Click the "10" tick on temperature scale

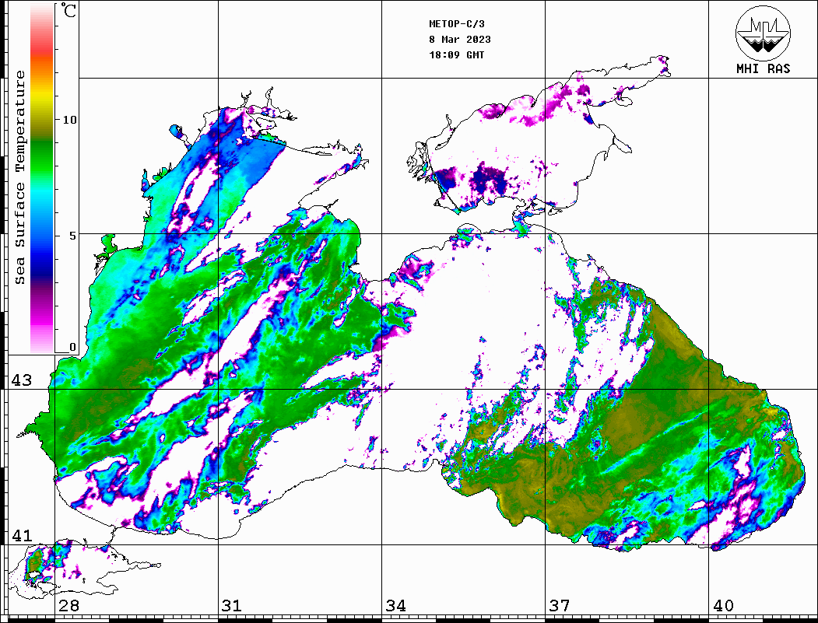69,120
